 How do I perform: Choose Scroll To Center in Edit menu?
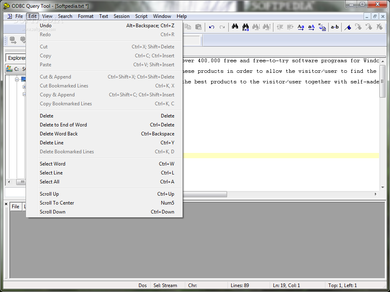(x=104, y=203)
